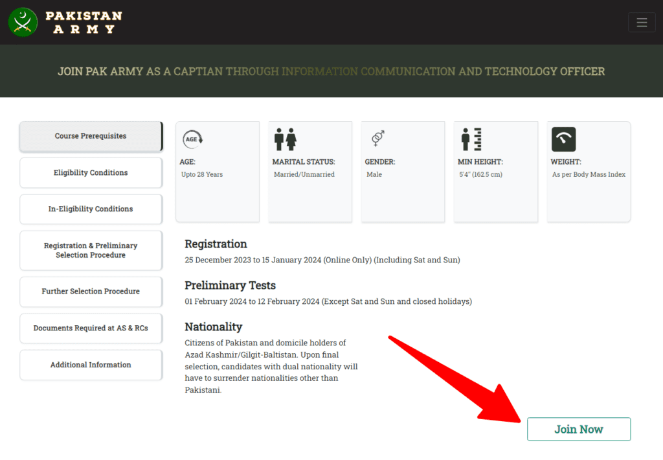Image resolution: width=663 pixels, height=460 pixels.
Task: Click the Pakistan Army crest logo
Action: click(x=23, y=22)
